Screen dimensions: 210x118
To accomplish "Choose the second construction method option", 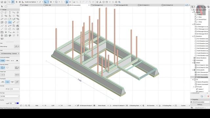I will [7, 61].
